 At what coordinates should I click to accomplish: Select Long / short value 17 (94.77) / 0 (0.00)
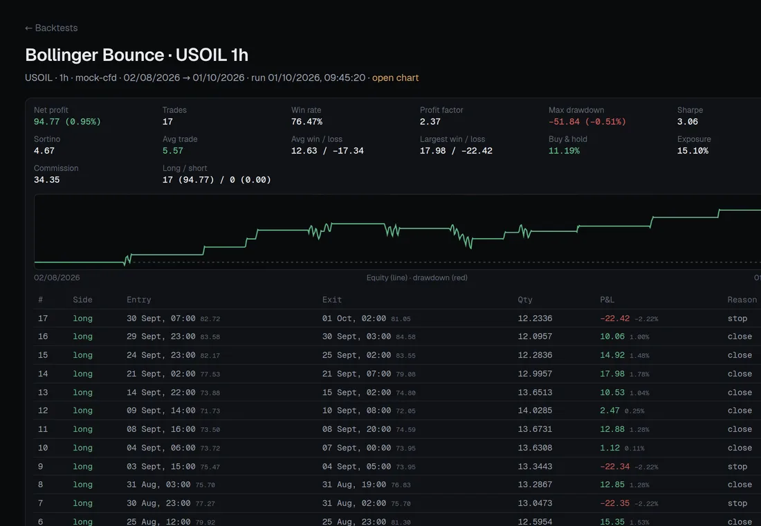pyautogui.click(x=217, y=180)
